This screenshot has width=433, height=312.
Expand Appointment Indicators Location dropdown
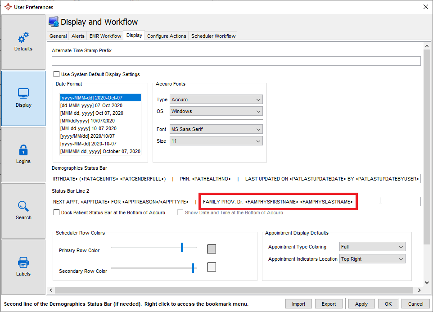click(372, 259)
